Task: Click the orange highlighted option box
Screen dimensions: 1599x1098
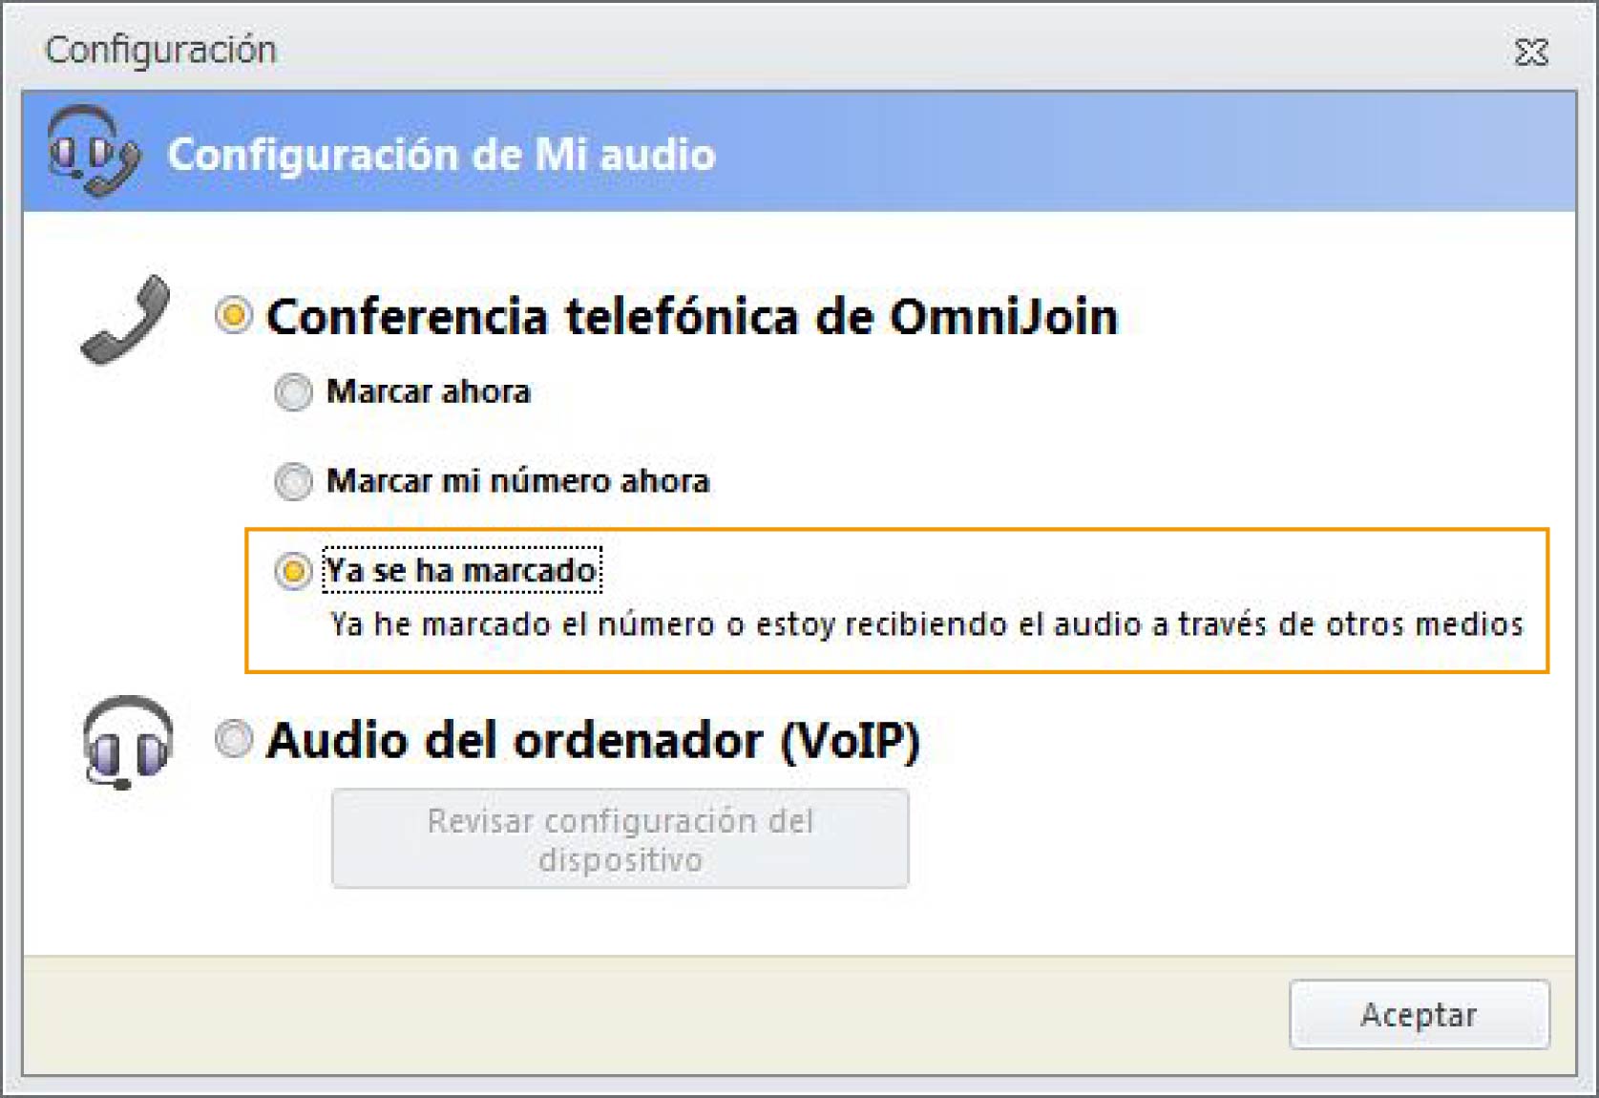Action: (896, 601)
